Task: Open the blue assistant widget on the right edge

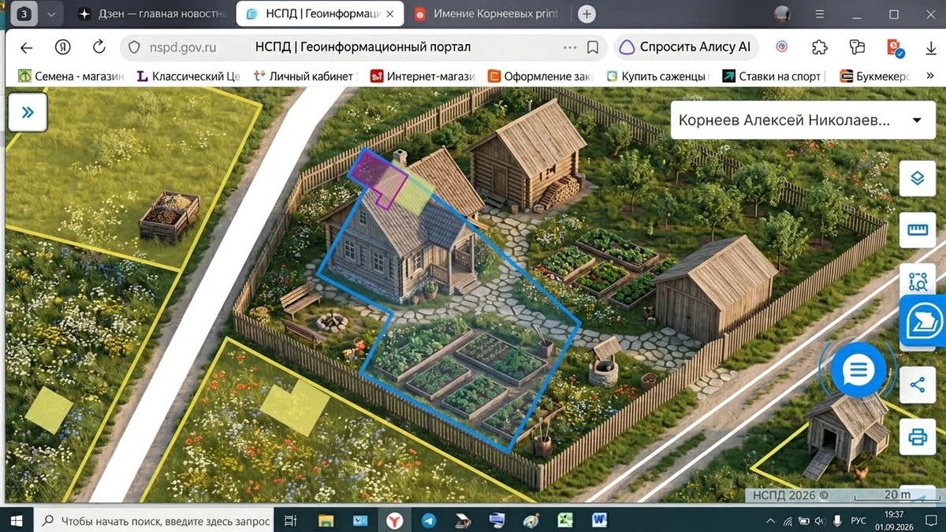Action: tap(923, 322)
